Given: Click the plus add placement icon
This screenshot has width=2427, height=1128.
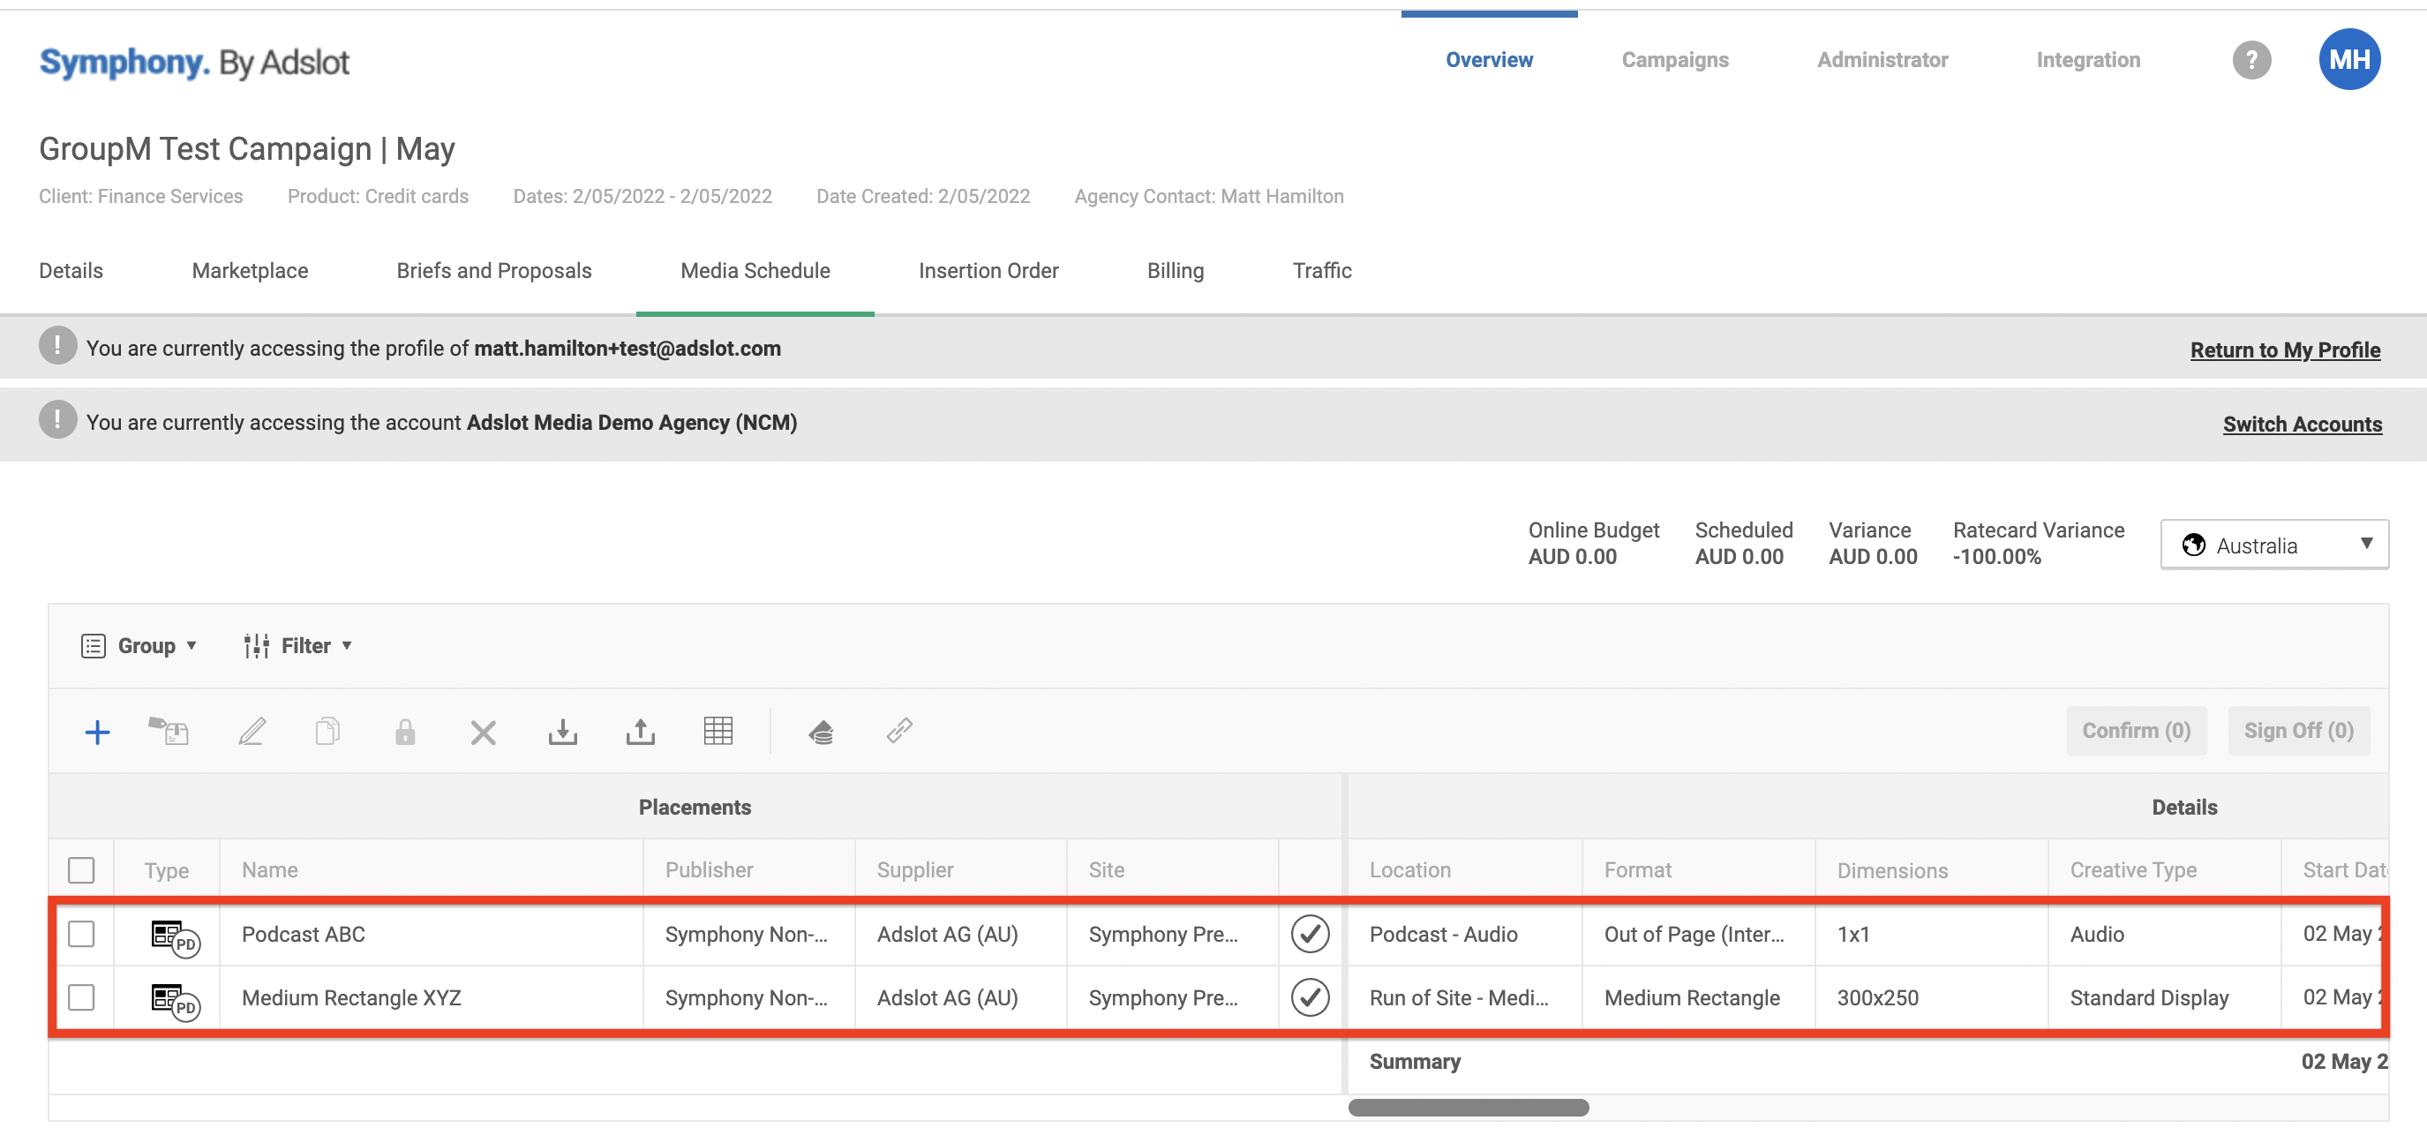Looking at the screenshot, I should tap(97, 732).
